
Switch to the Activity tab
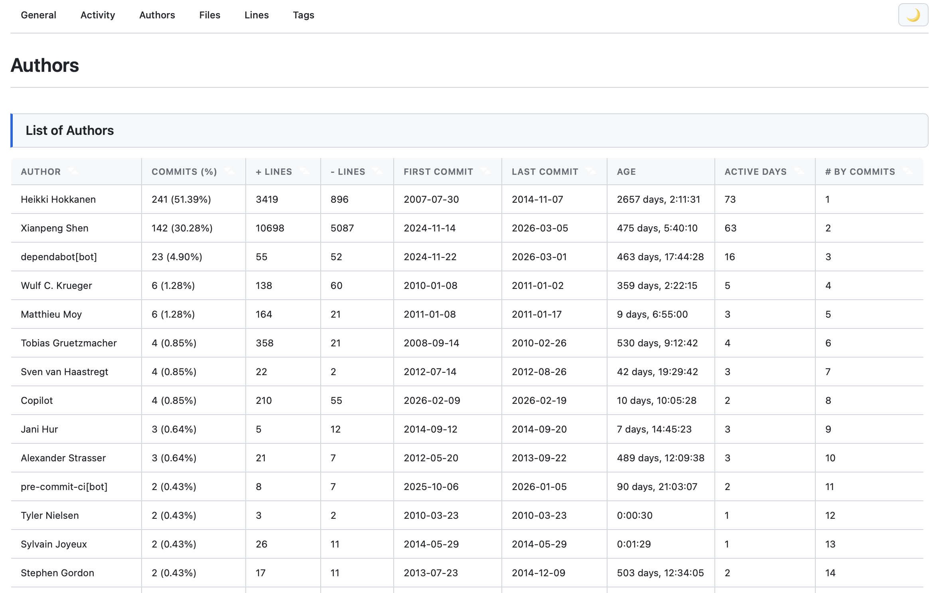(98, 15)
